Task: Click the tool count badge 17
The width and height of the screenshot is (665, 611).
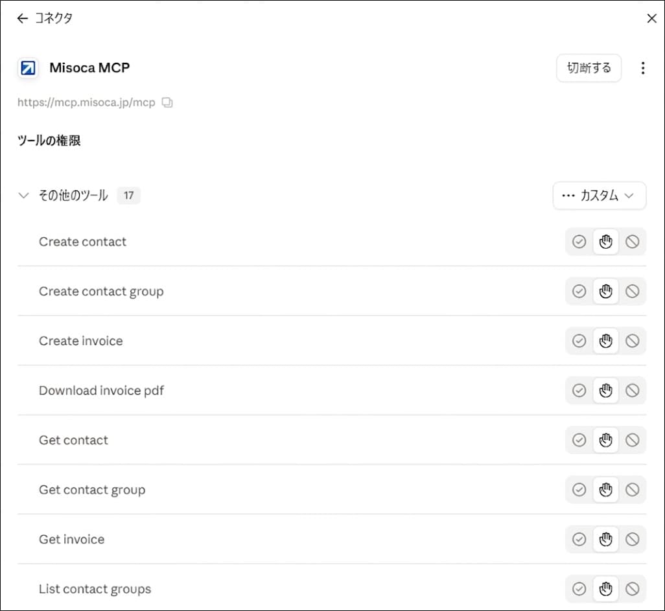Action: point(128,196)
